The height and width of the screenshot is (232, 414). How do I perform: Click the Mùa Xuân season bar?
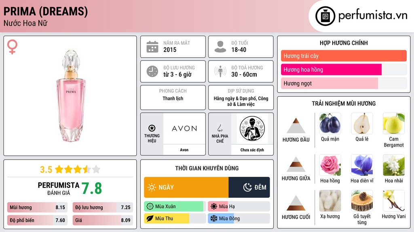click(x=175, y=207)
